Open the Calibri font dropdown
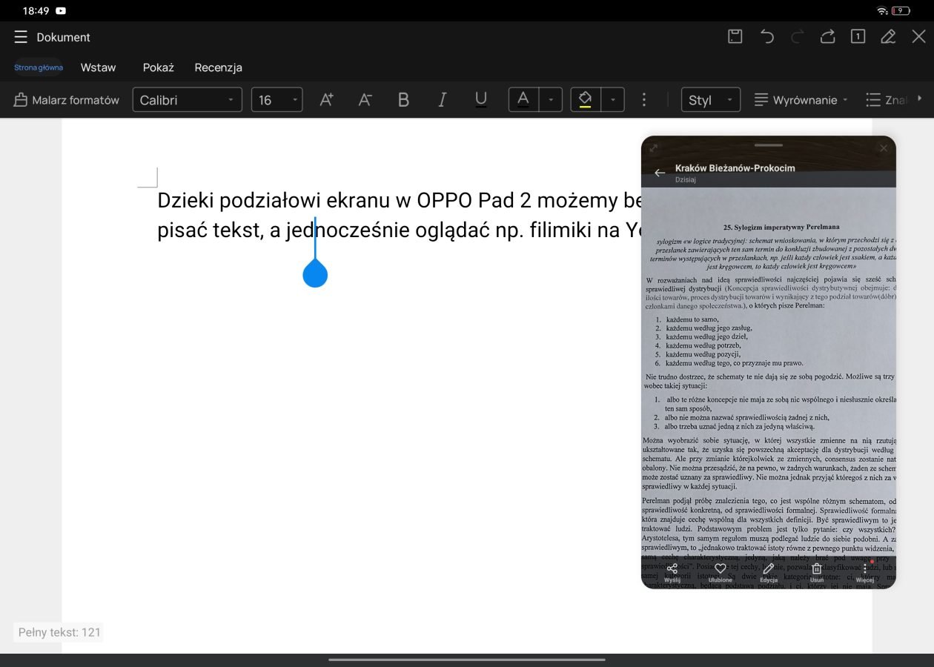Screen dimensions: 934x667 (188, 100)
